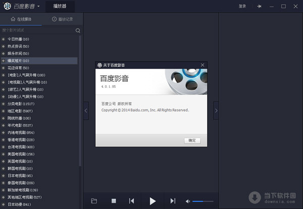Focus the movie search input field

coord(38,30)
